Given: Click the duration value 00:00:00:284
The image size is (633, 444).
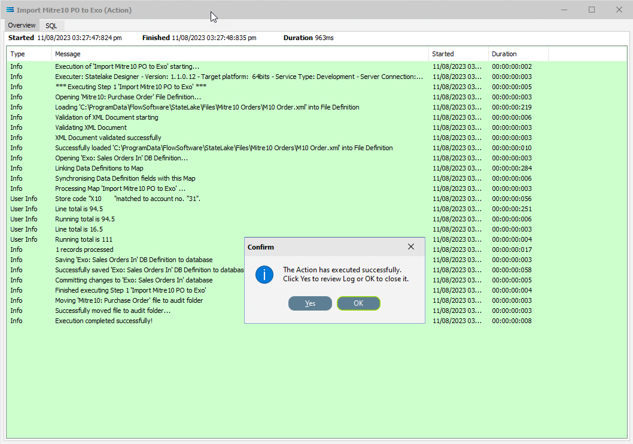Looking at the screenshot, I should tap(512, 168).
